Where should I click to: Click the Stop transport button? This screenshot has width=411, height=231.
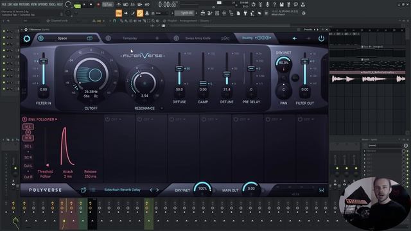[x=91, y=4]
